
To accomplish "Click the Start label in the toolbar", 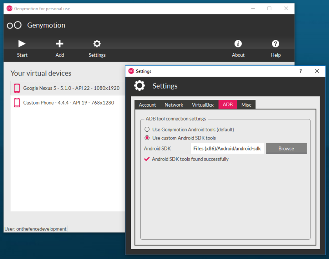I will click(x=22, y=55).
